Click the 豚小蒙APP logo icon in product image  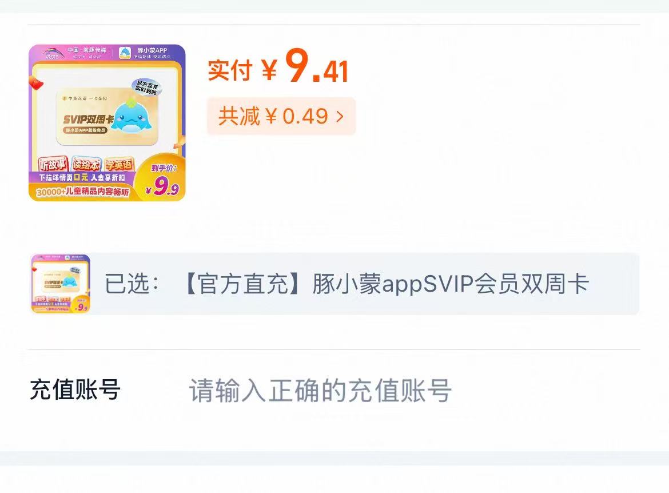pos(125,53)
